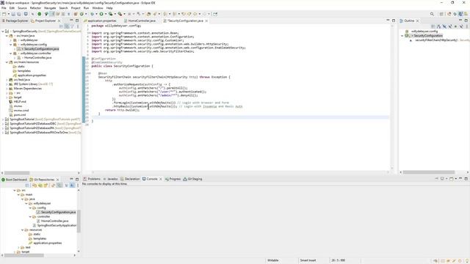Click Writable in status bar
This screenshot has height=264, width=470.
272,260
